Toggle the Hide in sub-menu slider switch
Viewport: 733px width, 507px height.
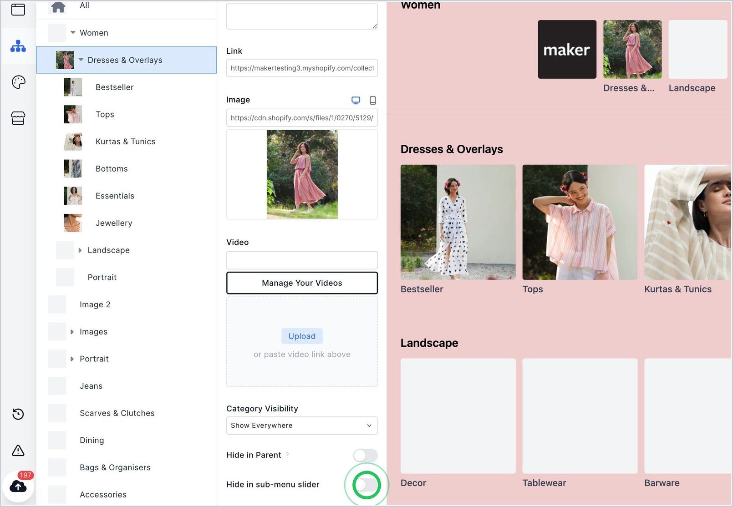[366, 485]
